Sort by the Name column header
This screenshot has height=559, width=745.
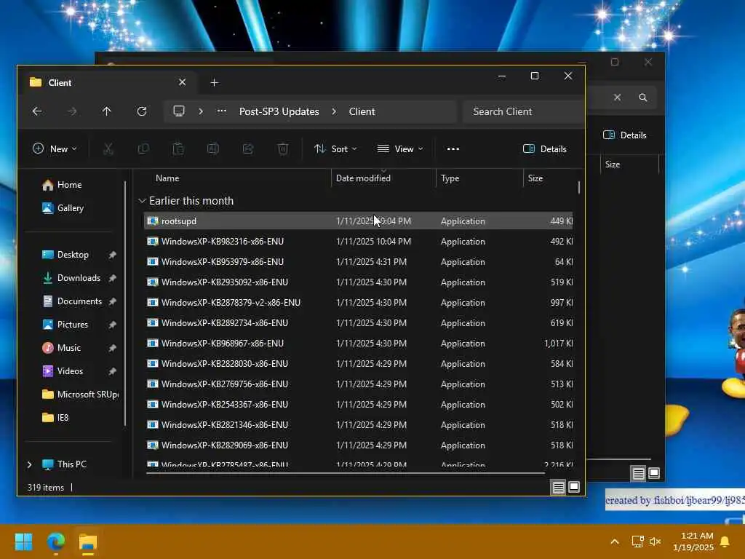point(236,178)
